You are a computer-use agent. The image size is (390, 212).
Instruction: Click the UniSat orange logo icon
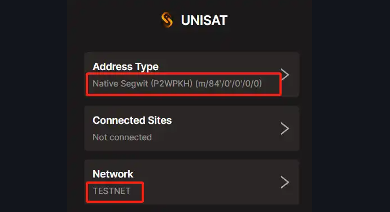(167, 20)
